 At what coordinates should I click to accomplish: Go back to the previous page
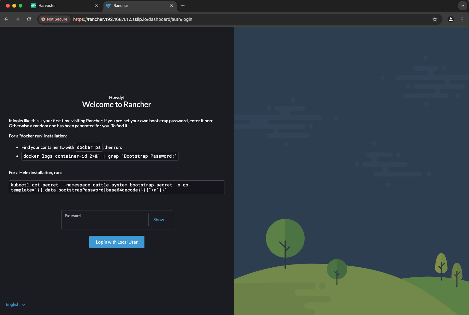click(x=6, y=19)
